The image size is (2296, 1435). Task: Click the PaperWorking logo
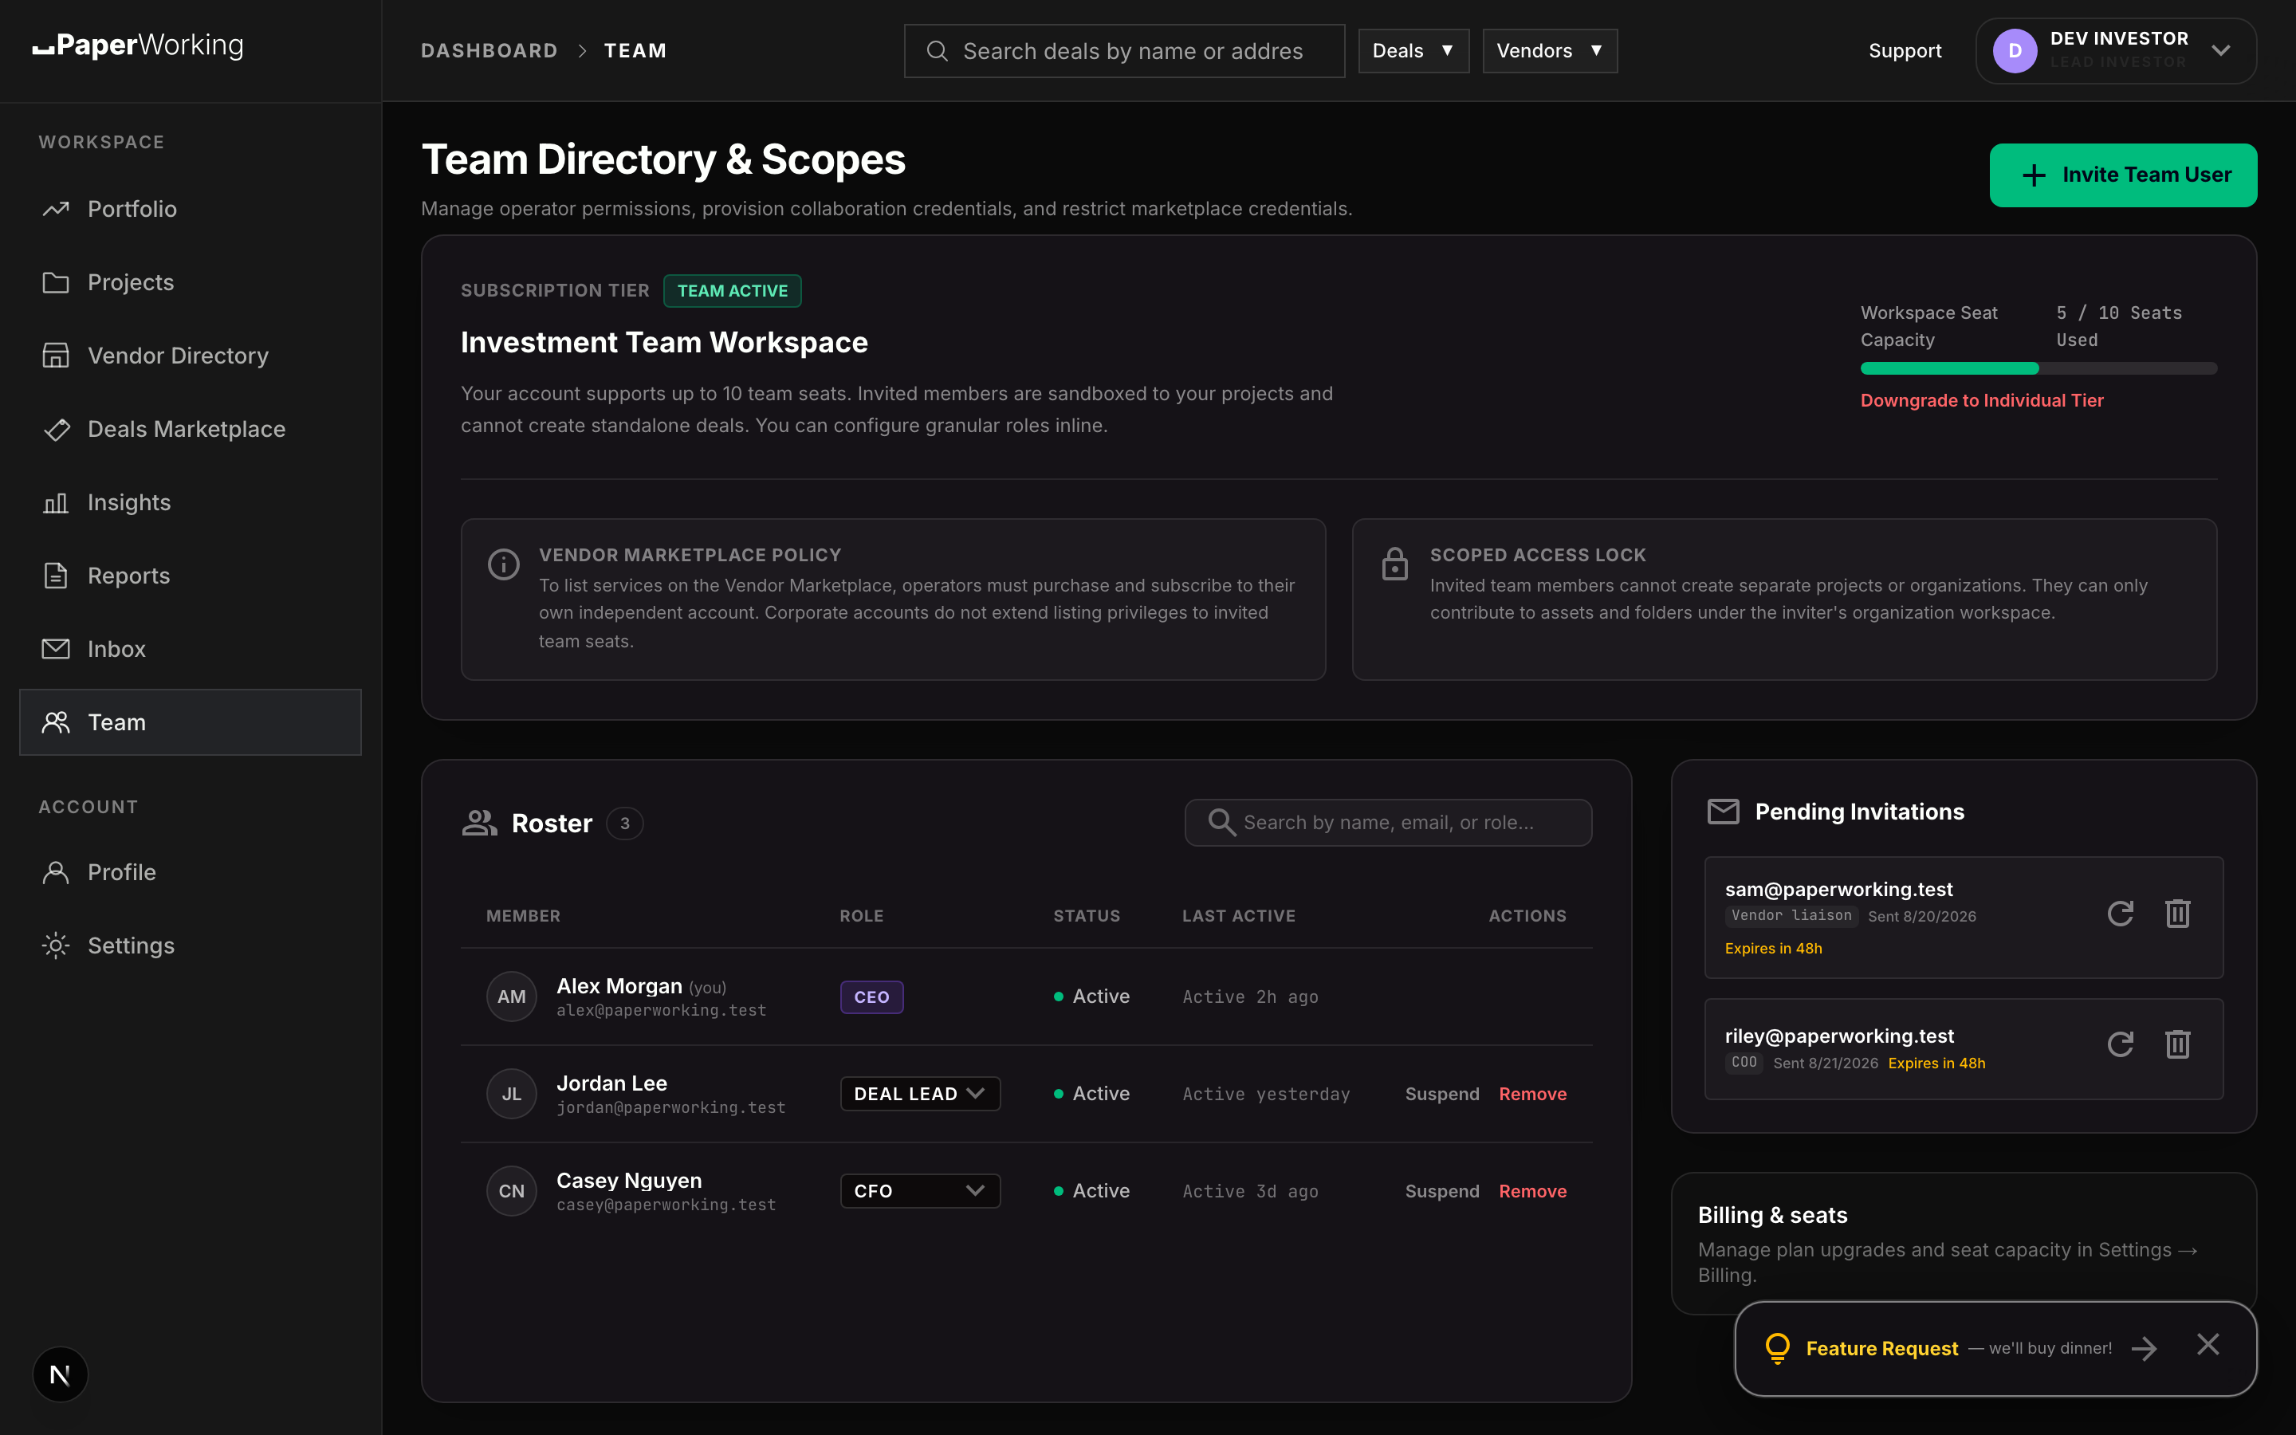139,45
